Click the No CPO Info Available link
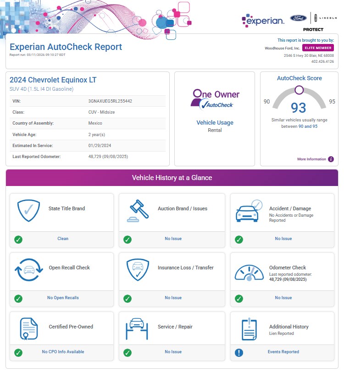Viewport: 344px width, 372px height. point(63,352)
